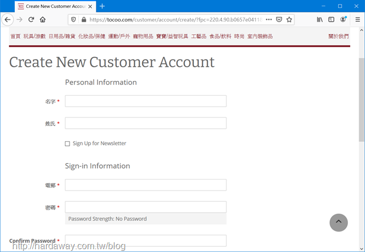365x252 pixels.
Task: Click the tracking protection shield icon
Action: tap(74, 19)
